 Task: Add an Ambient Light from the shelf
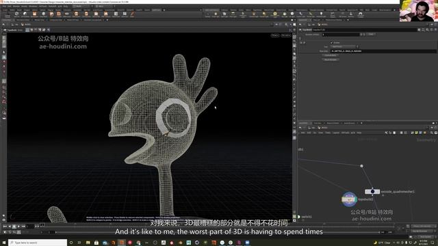coord(321,14)
